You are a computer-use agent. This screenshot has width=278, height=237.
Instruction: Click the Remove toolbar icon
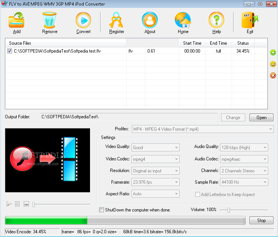pos(49,20)
